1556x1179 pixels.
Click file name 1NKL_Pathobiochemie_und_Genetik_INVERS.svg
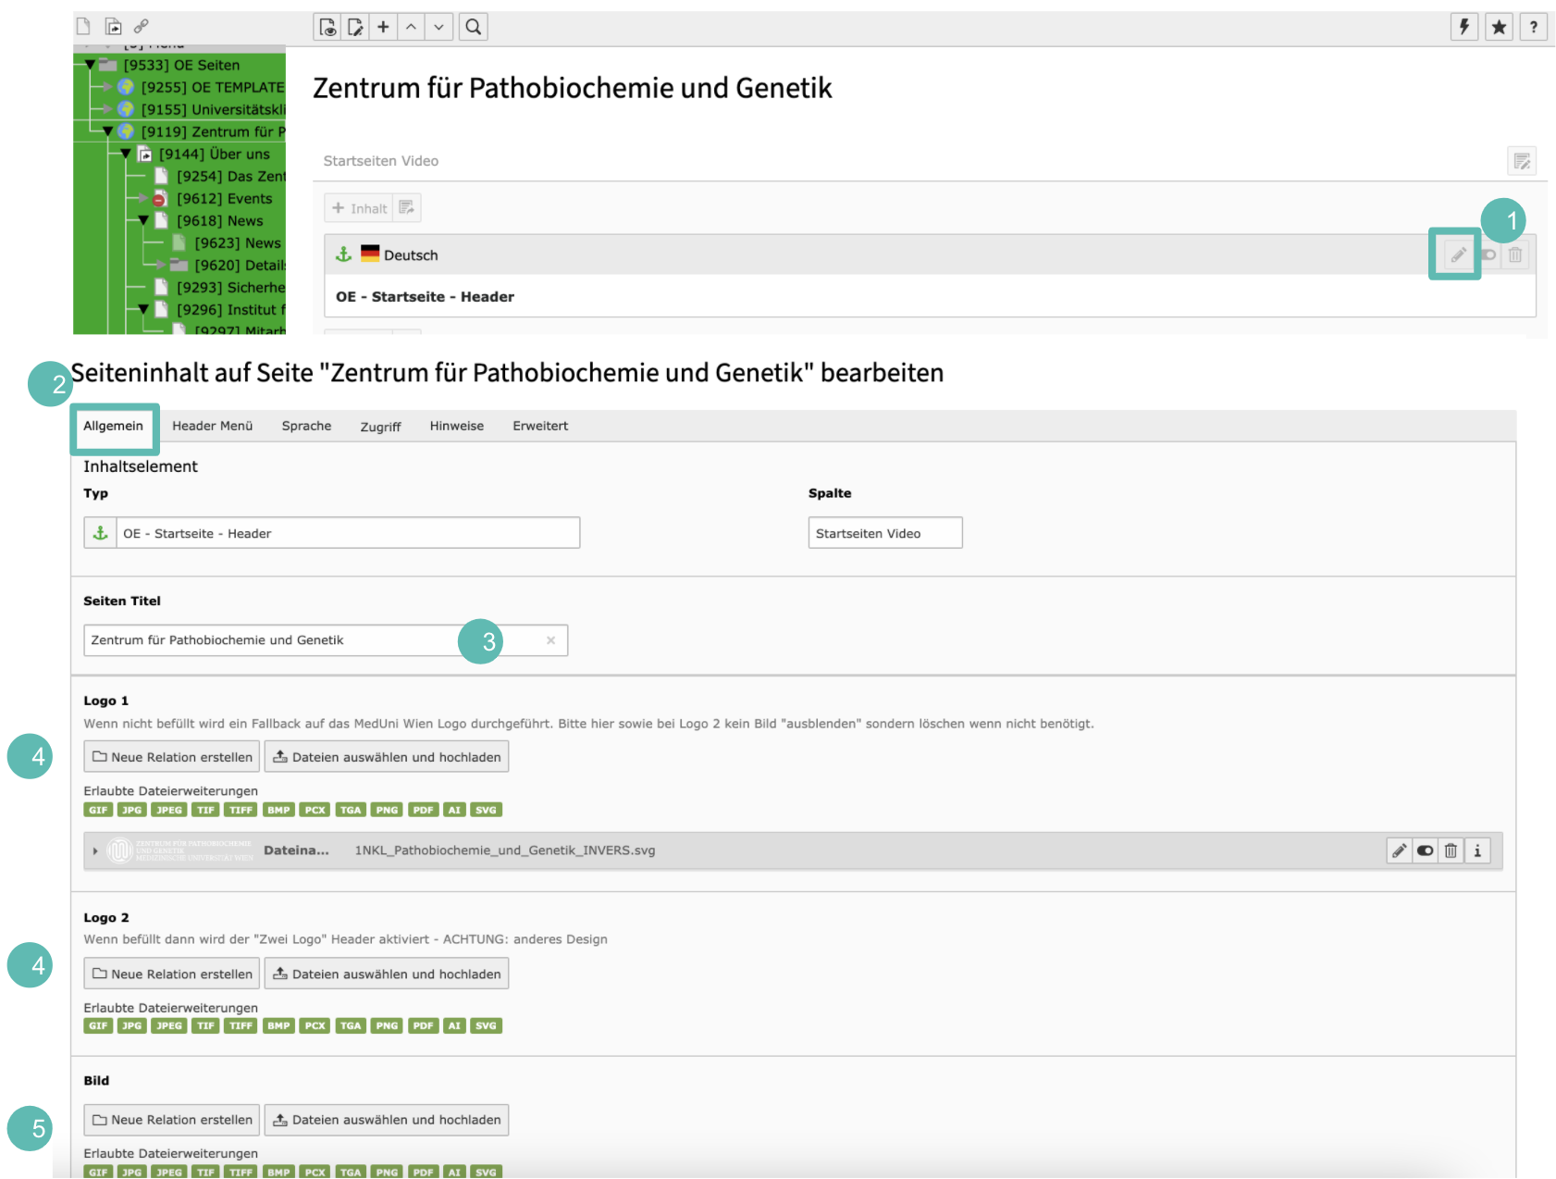tap(505, 850)
